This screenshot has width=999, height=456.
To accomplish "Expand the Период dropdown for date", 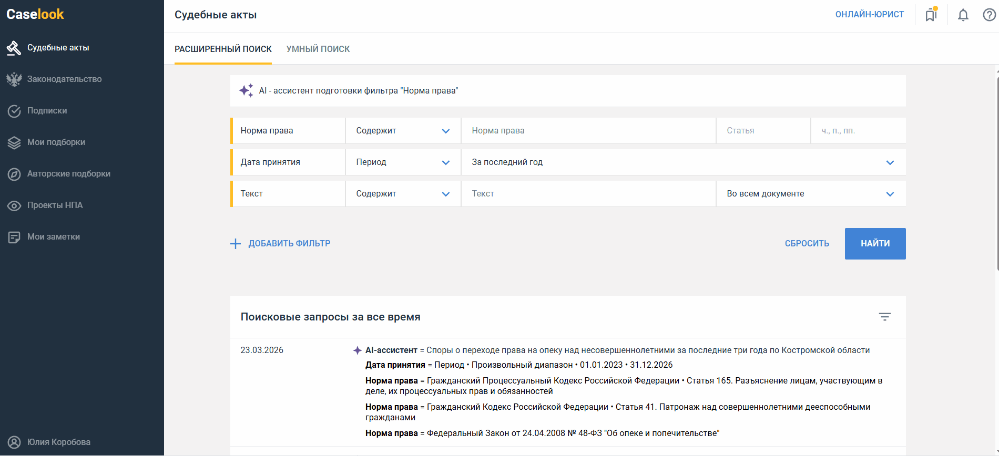I will tap(403, 162).
